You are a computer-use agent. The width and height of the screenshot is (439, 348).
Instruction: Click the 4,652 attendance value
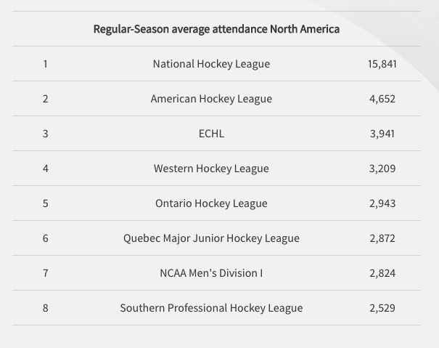[x=382, y=99]
